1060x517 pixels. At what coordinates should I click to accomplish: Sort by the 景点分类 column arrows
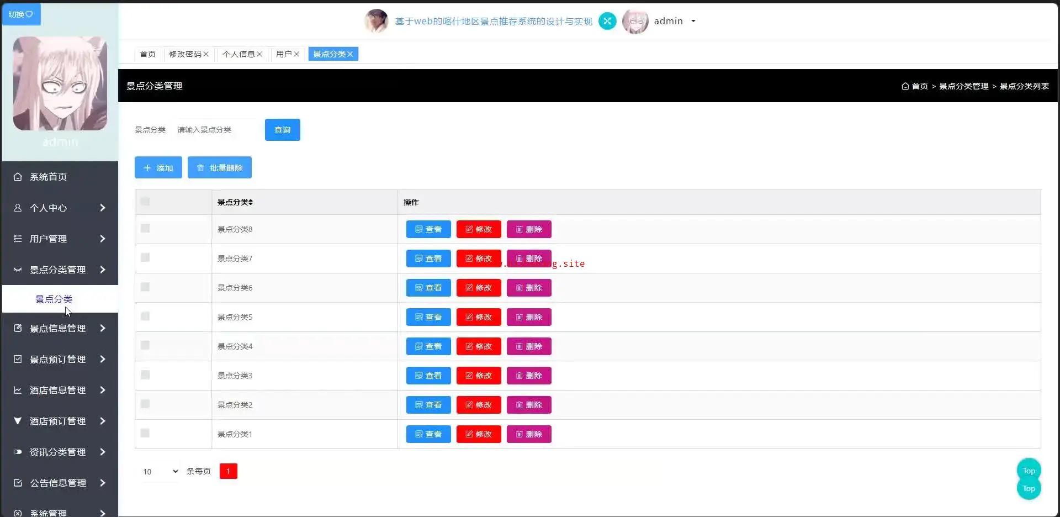250,202
